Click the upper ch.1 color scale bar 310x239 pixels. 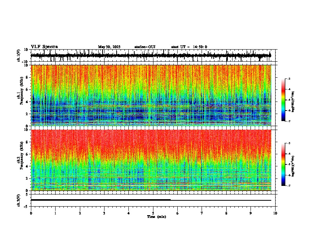pos(283,100)
